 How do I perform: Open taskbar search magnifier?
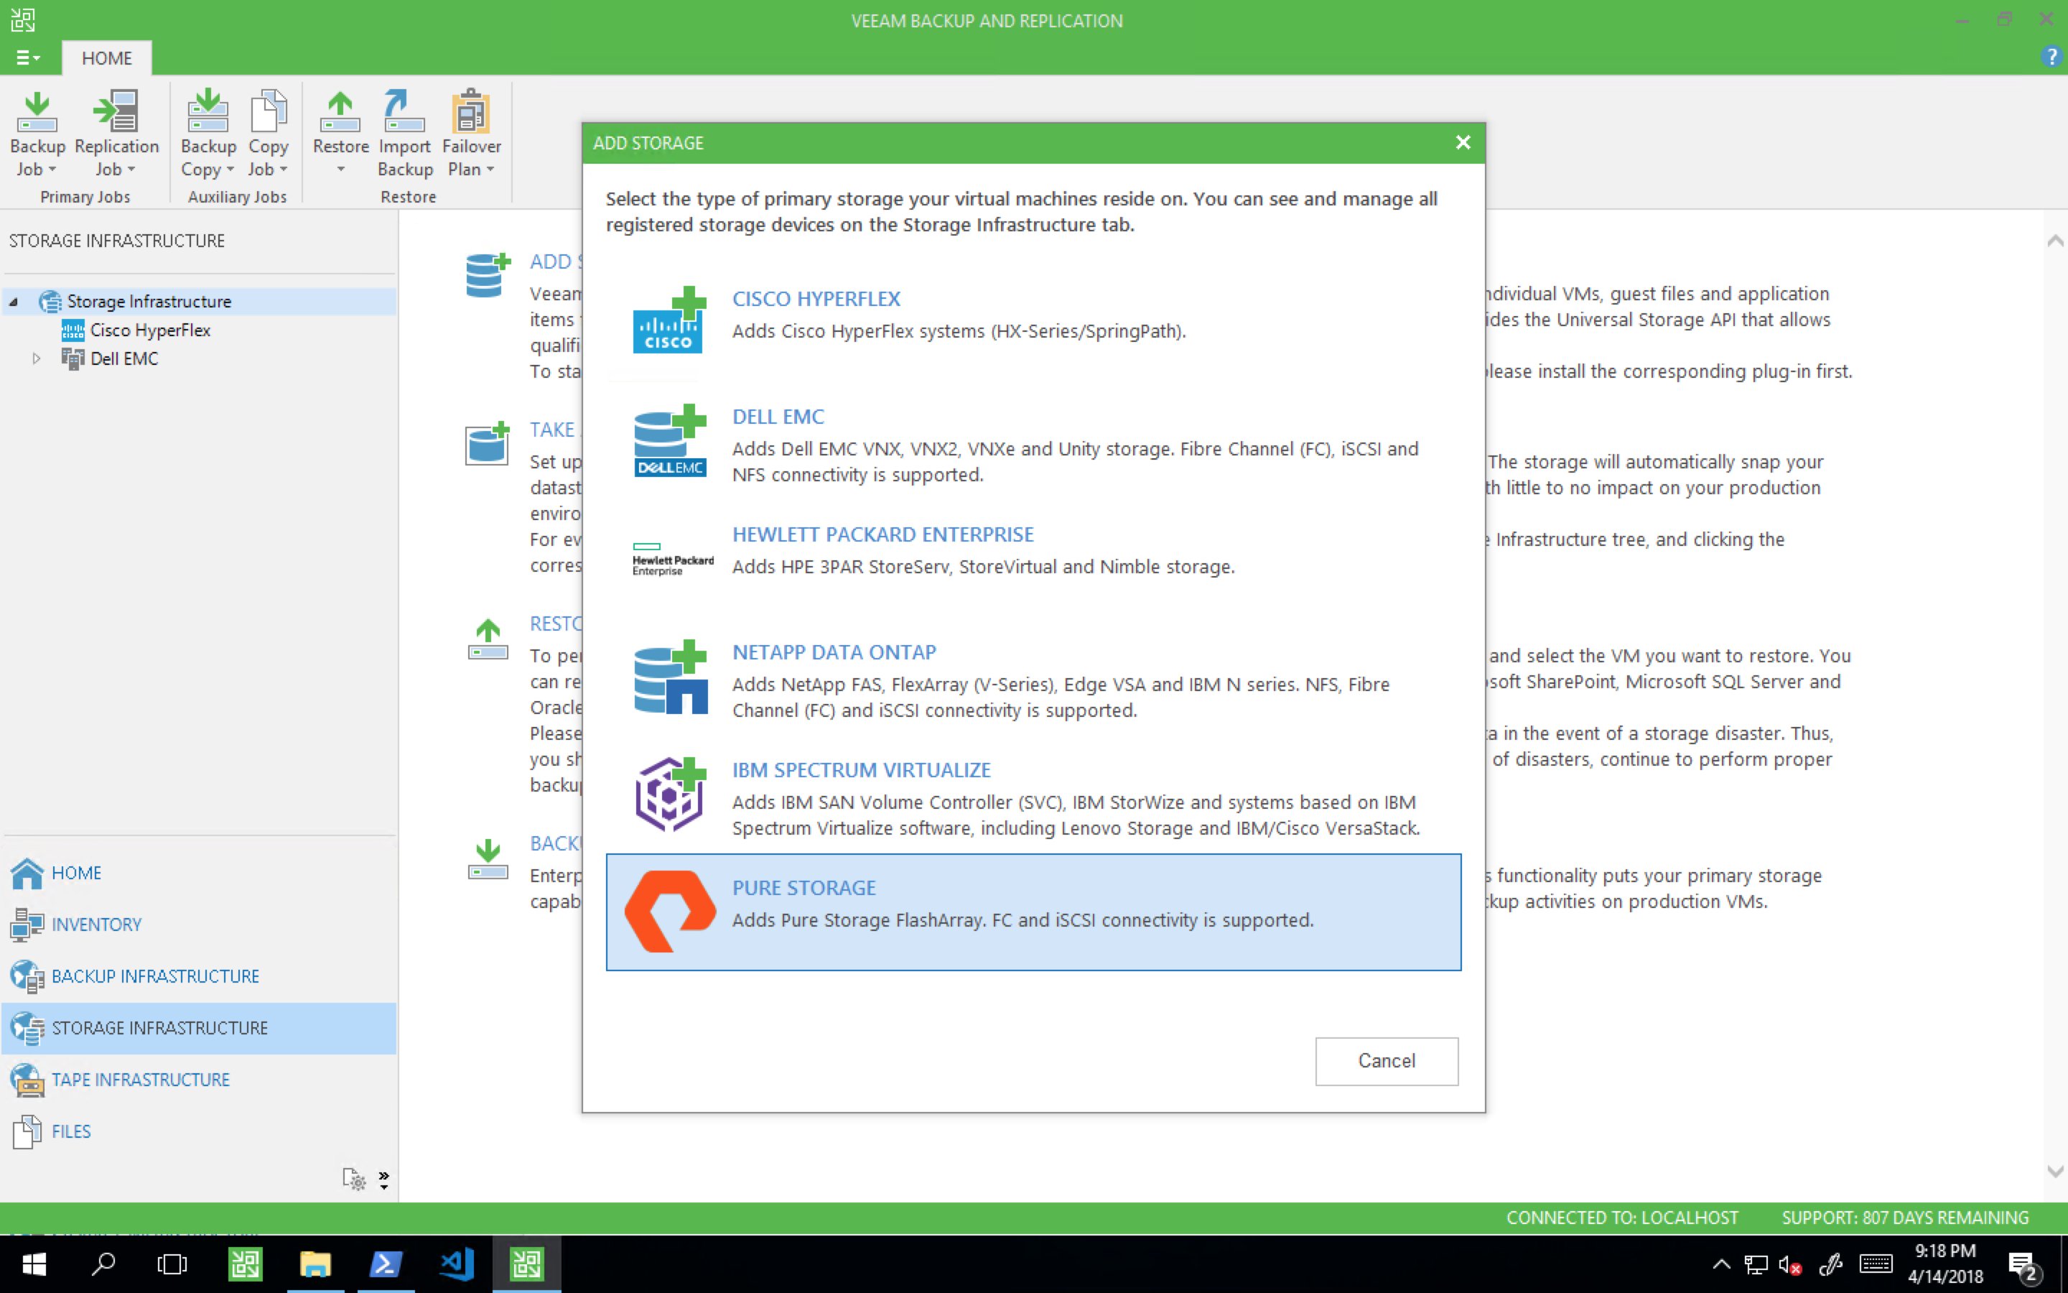(x=103, y=1263)
